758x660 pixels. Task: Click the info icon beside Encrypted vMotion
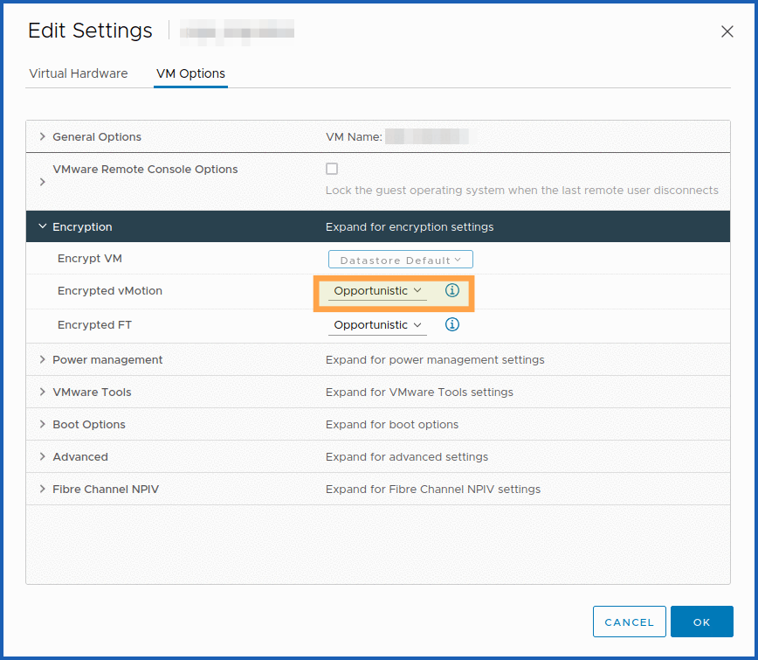(452, 290)
